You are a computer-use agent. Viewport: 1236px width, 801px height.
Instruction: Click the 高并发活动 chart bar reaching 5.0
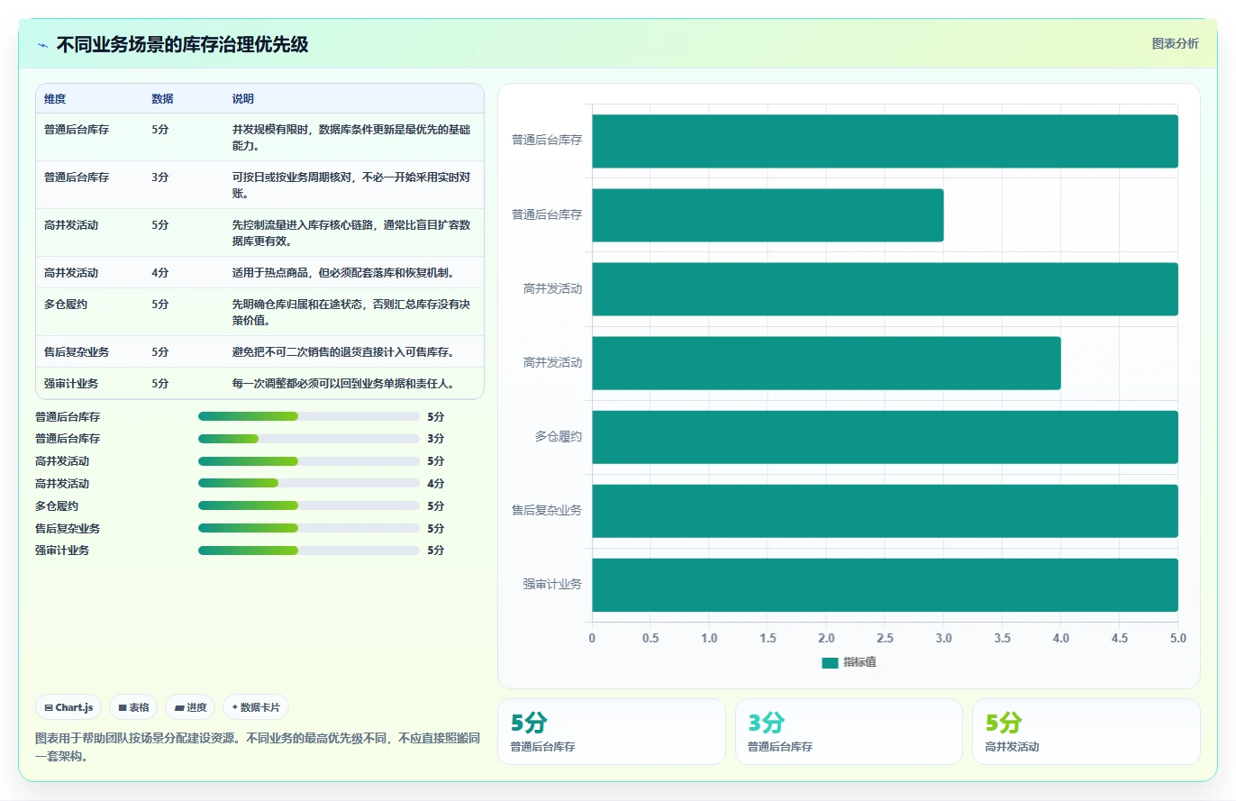[885, 289]
